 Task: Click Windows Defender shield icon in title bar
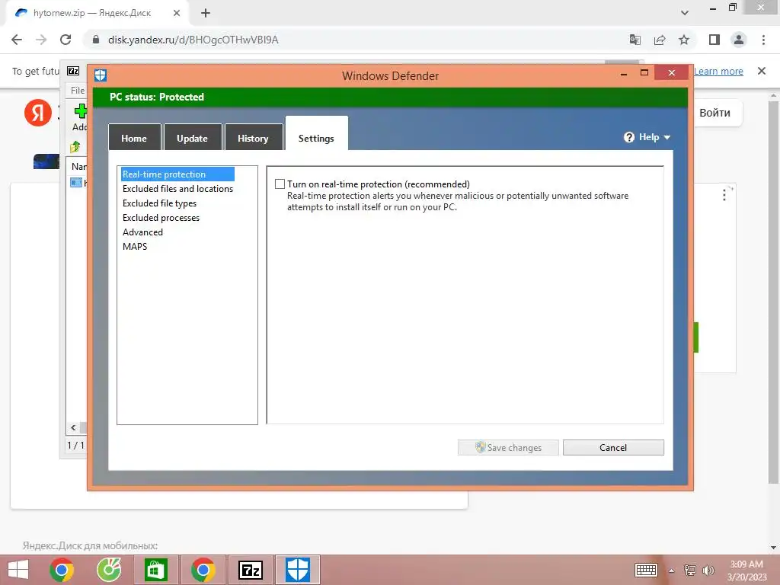(101, 75)
